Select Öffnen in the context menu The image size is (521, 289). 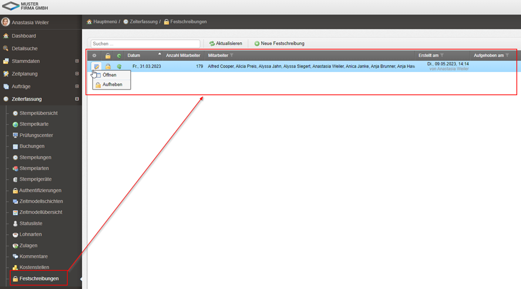coord(109,75)
